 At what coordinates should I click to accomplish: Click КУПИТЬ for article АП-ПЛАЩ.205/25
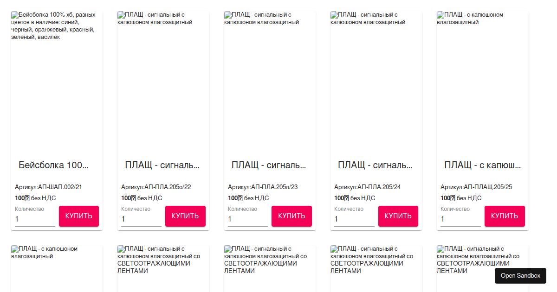tap(505, 216)
